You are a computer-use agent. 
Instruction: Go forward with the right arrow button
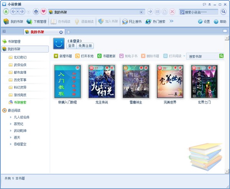[22, 12]
